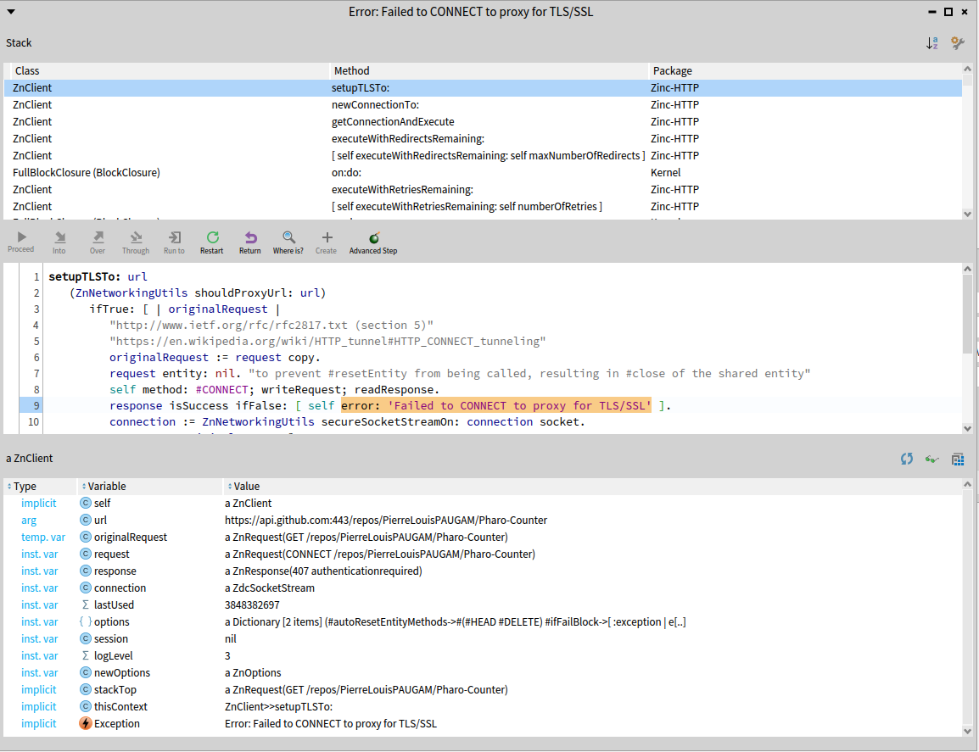Click the stack sort A-Z icon
This screenshot has height=752, width=979.
[932, 43]
